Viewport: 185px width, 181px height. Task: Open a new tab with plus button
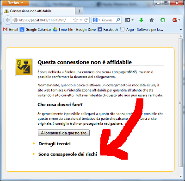pos(79,11)
